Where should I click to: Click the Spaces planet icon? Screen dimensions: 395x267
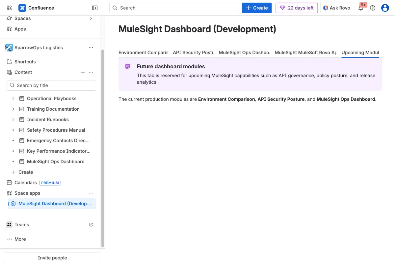pos(9,18)
